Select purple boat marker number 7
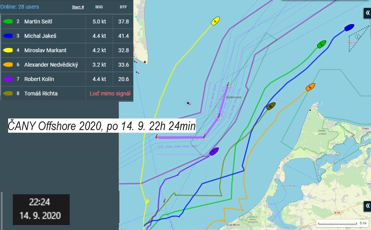Image resolution: width=371 pixels, height=230 pixels. 214,151
